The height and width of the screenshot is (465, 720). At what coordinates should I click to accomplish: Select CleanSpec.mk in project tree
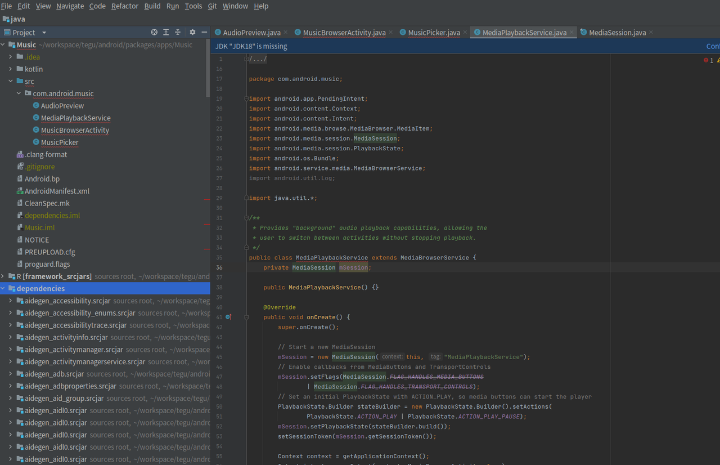click(47, 203)
